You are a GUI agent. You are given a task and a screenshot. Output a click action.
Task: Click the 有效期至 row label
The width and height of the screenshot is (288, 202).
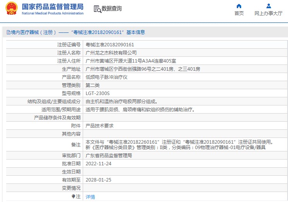point(71,180)
